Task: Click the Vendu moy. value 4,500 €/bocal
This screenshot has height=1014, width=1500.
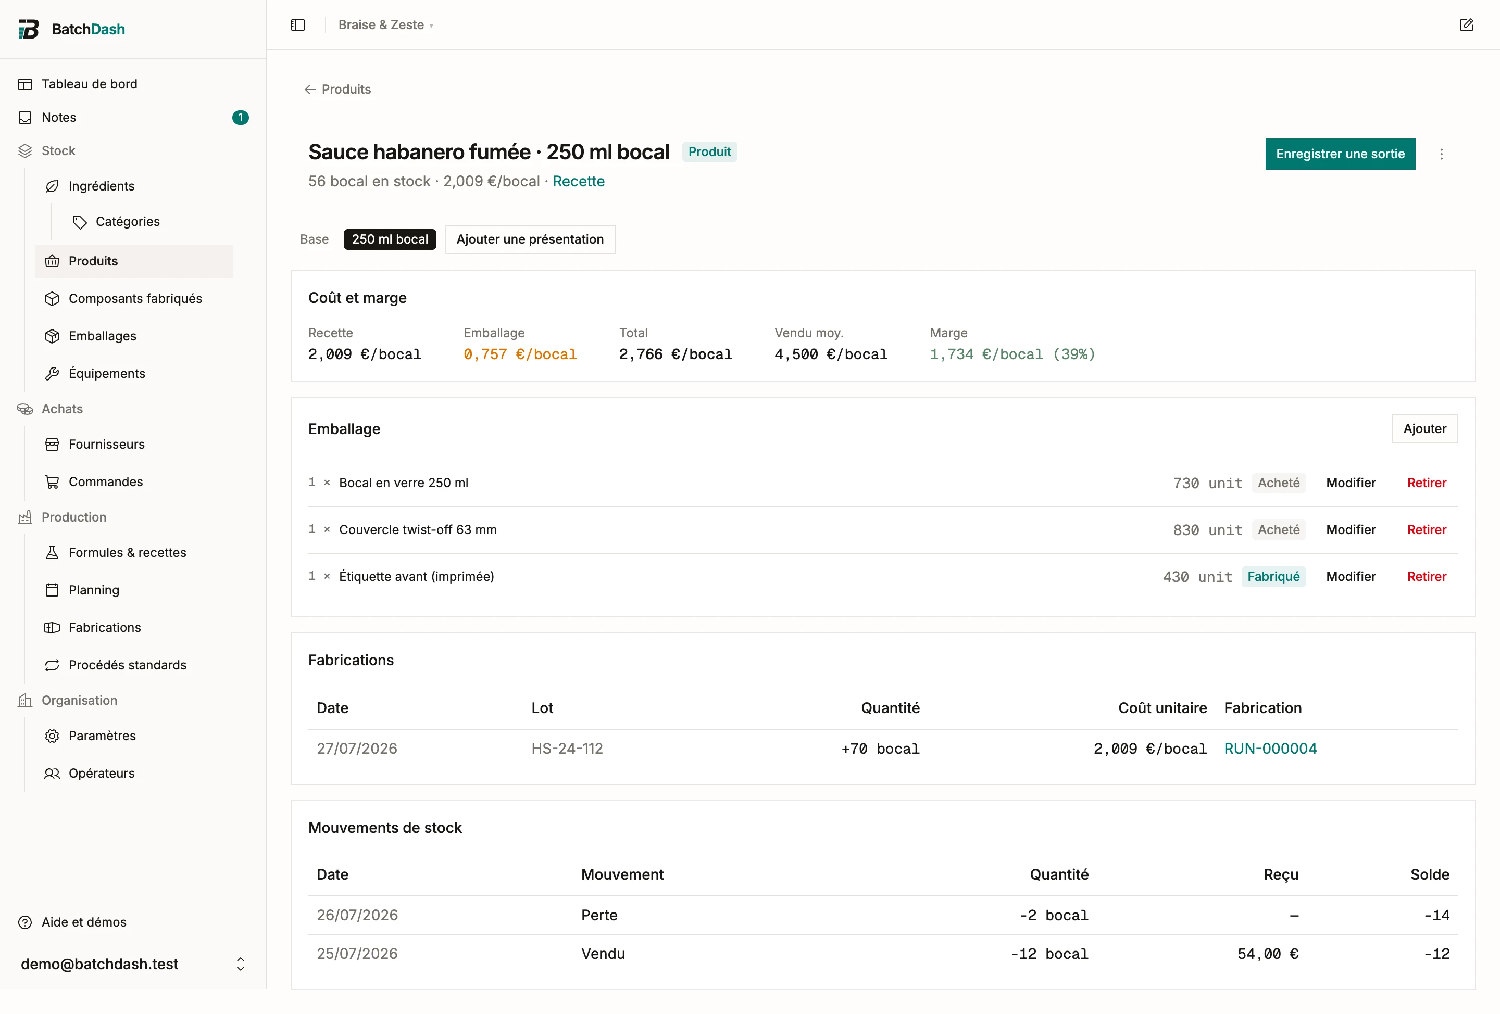Action: [x=830, y=355]
